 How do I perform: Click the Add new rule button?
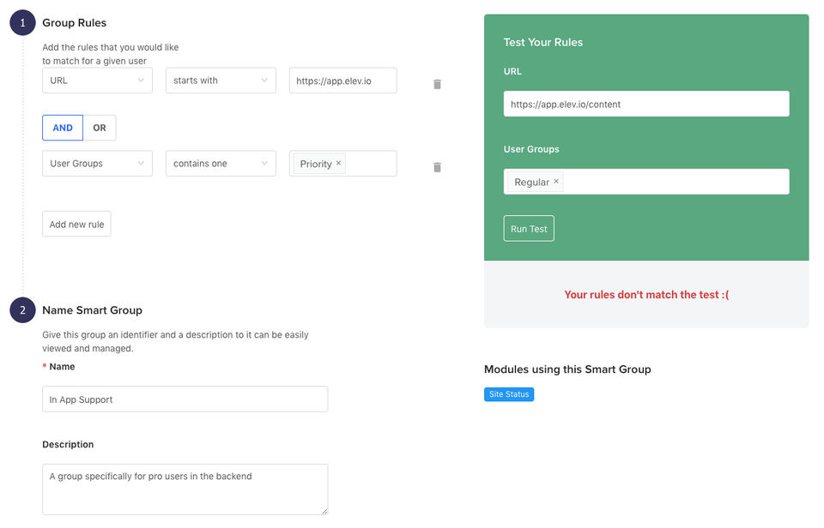coord(76,225)
